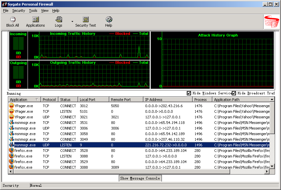281x190 pixels.
Task: Minimize the Sygate Personal Firewall window
Action: coord(265,4)
